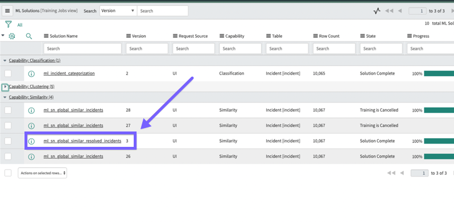Preview info icon for version 28 row
The height and width of the screenshot is (222, 454).
click(31, 110)
